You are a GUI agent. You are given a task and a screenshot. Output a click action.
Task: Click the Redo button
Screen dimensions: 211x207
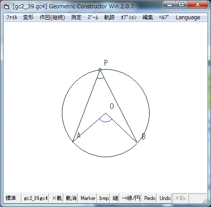point(150,198)
